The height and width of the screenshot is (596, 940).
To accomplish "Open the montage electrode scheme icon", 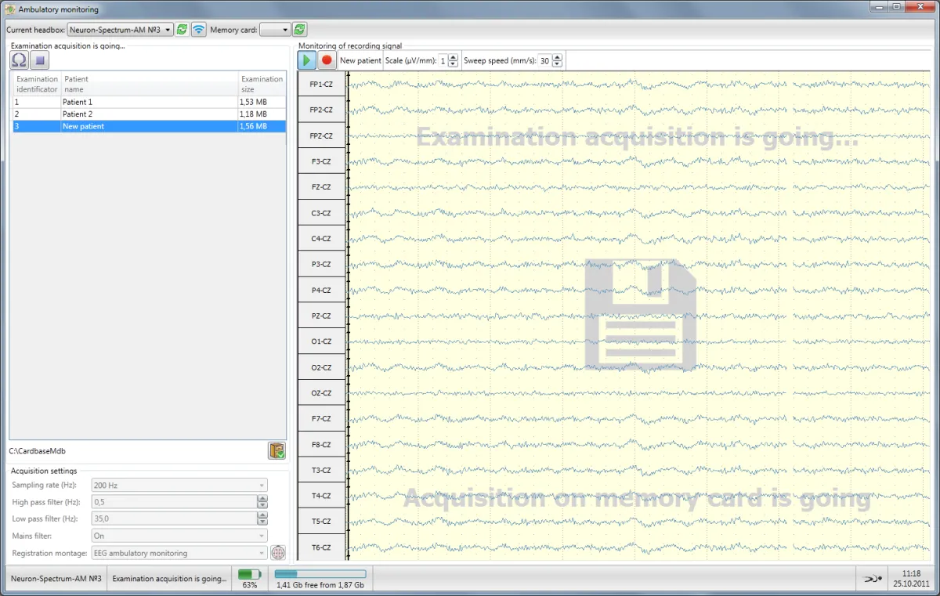I will coord(278,553).
